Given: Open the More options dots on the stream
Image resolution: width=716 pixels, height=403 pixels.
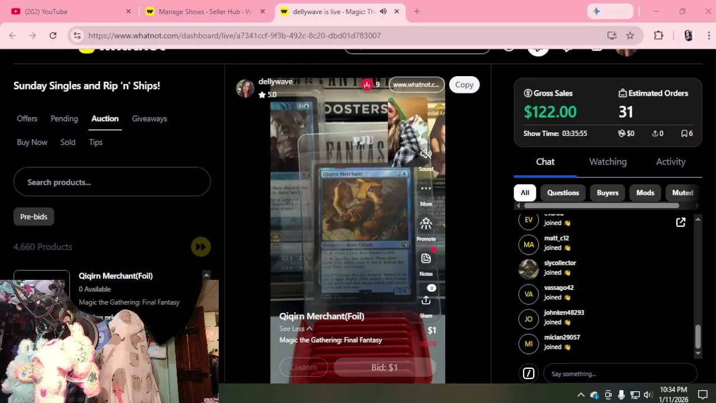Looking at the screenshot, I should pyautogui.click(x=426, y=189).
